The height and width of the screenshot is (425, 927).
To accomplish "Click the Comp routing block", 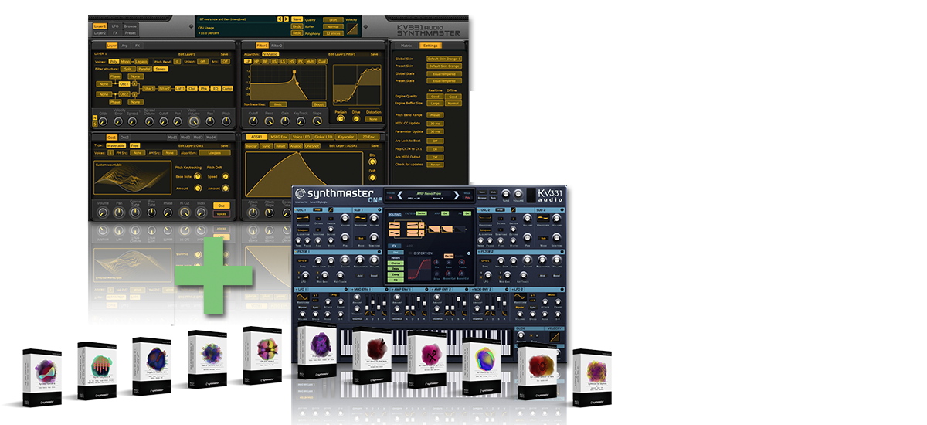I will click(227, 89).
